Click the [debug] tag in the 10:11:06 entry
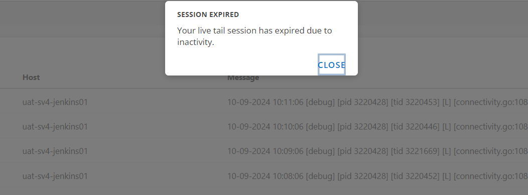The image size is (528, 195). (x=320, y=102)
